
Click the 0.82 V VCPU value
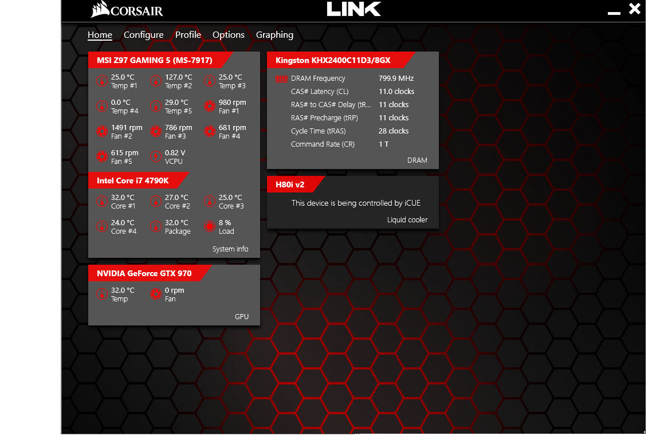pos(175,153)
